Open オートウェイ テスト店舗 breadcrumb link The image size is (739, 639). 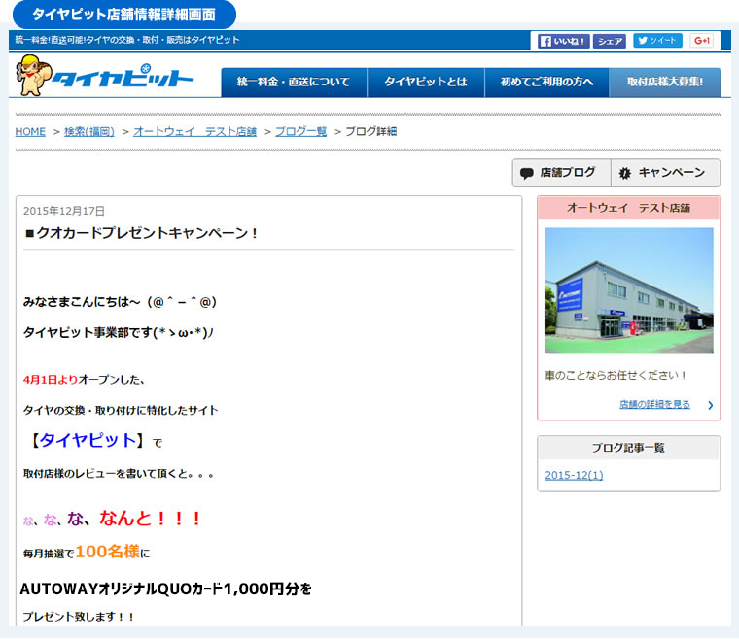click(194, 132)
